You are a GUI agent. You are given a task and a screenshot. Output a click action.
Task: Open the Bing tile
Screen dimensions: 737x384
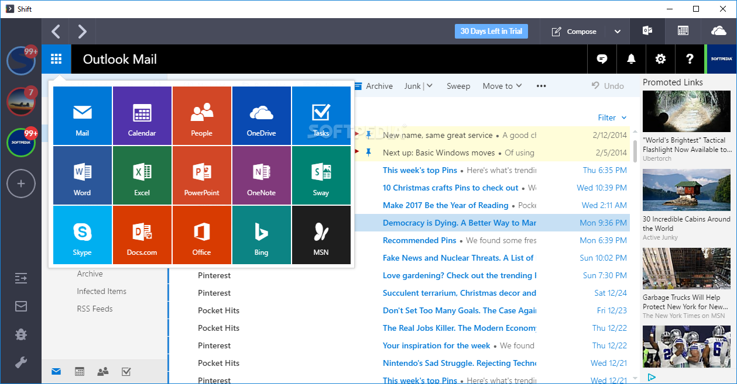point(262,235)
